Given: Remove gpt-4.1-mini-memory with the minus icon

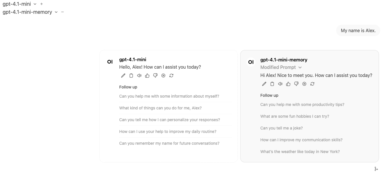Looking at the screenshot, I should (x=62, y=12).
